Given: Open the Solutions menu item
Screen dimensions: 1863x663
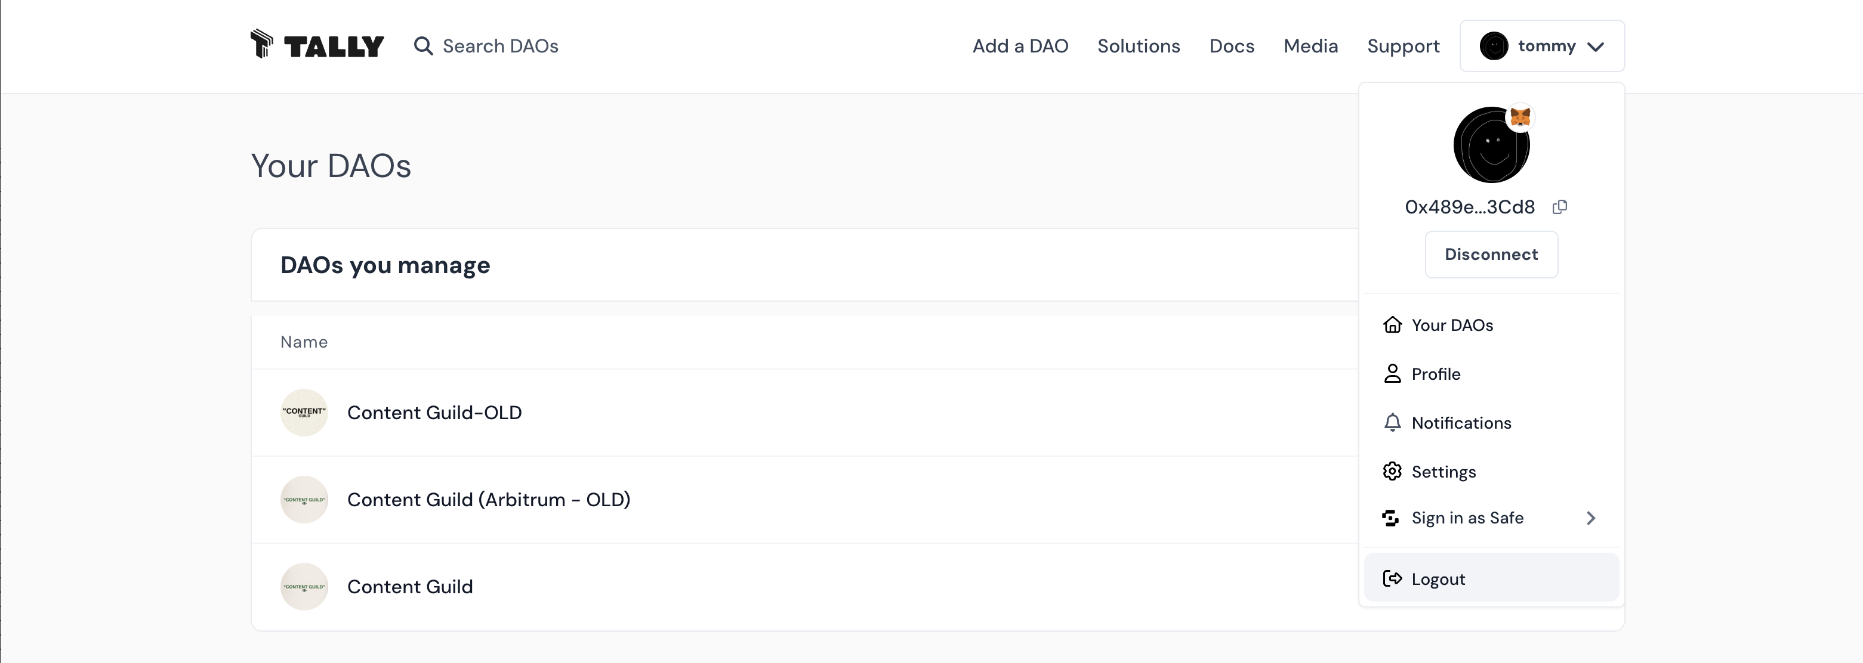Looking at the screenshot, I should [1139, 47].
